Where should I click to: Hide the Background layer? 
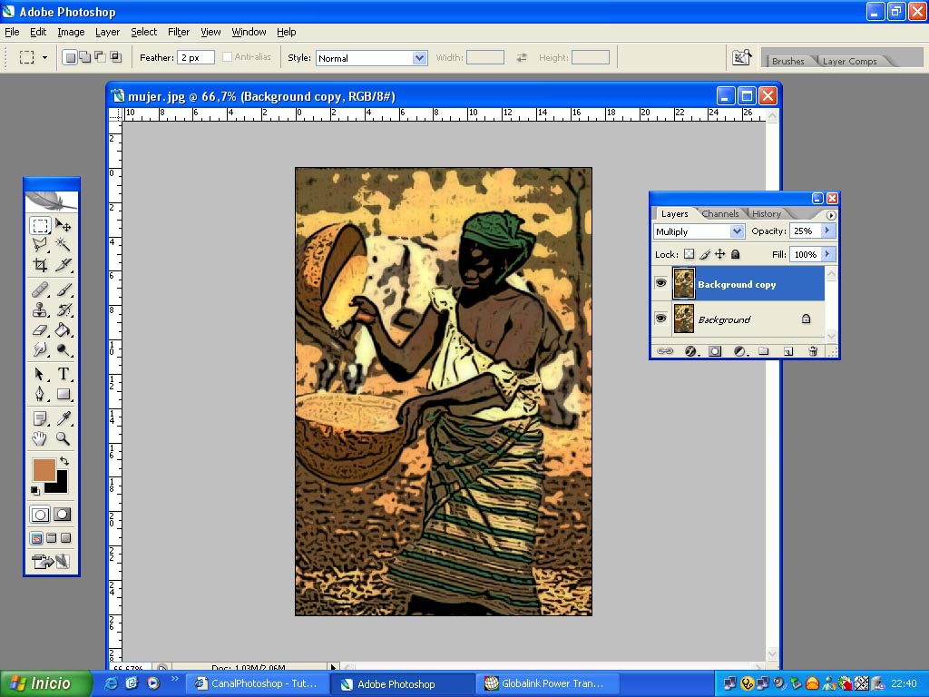pos(660,319)
